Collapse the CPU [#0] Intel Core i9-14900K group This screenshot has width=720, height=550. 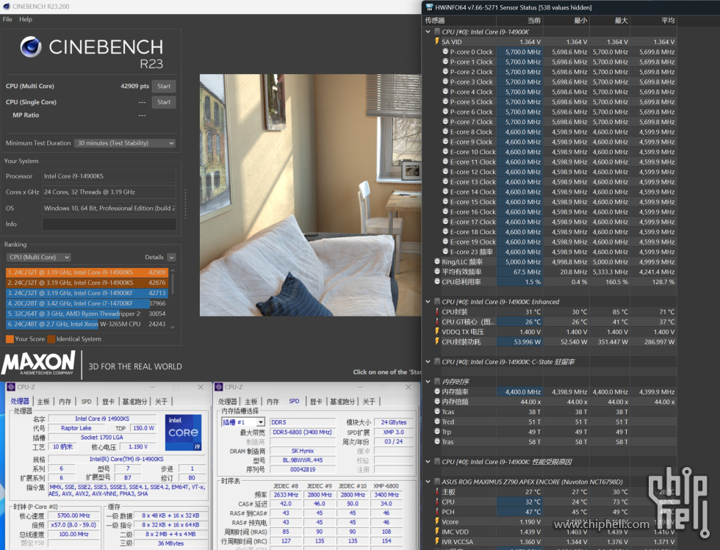tap(428, 32)
